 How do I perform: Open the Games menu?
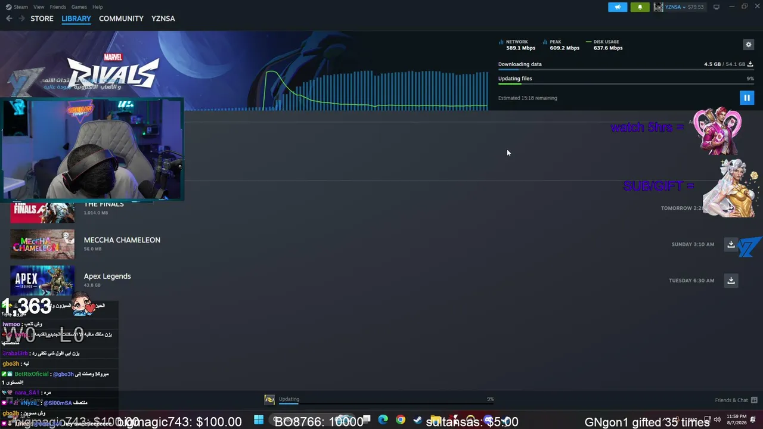click(x=79, y=7)
